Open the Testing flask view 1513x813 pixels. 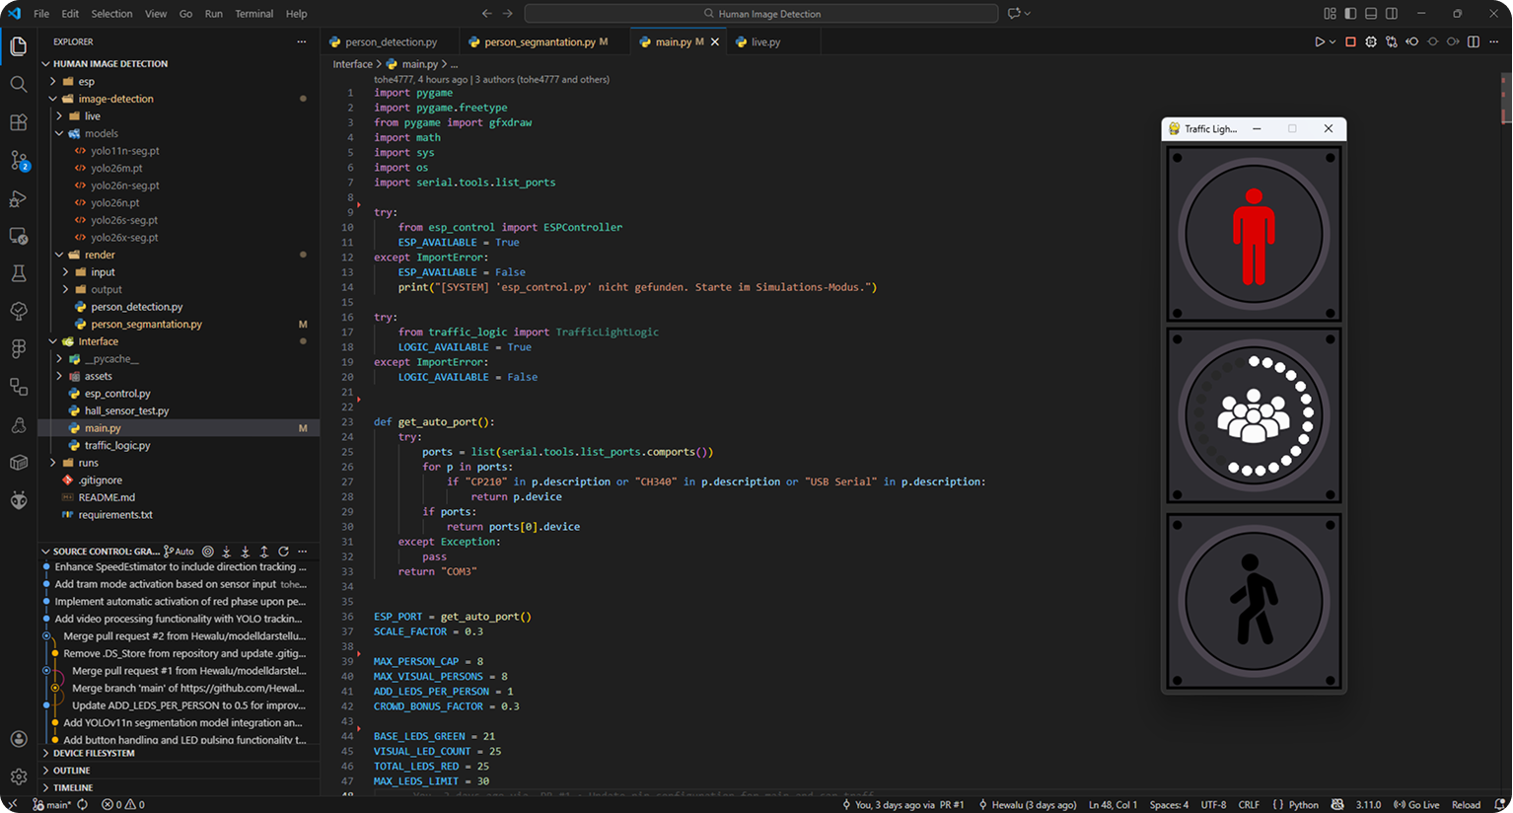click(18, 273)
